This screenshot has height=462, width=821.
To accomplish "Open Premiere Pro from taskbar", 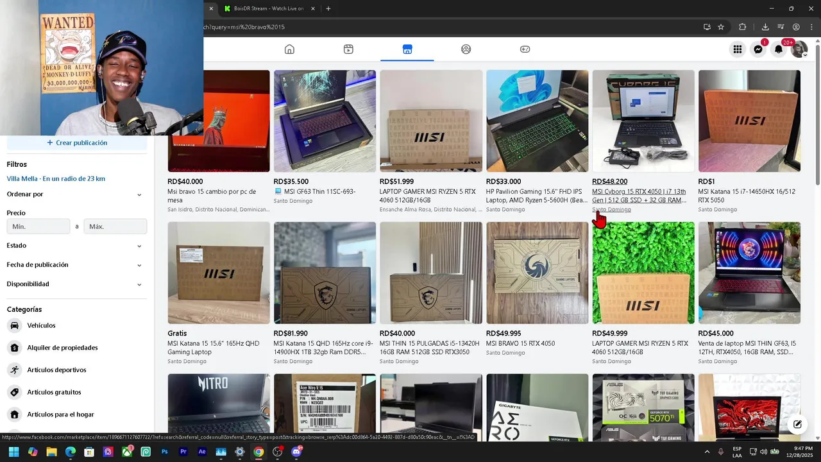I will [x=183, y=452].
